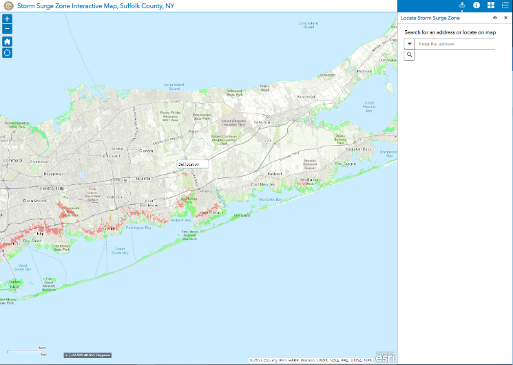Open the Legend list widget
The width and height of the screenshot is (513, 365).
click(505, 5)
